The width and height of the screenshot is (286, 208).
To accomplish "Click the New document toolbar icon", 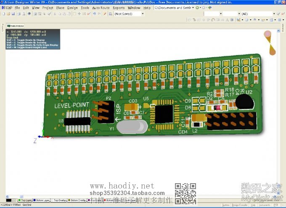I will pyautogui.click(x=3, y=14).
